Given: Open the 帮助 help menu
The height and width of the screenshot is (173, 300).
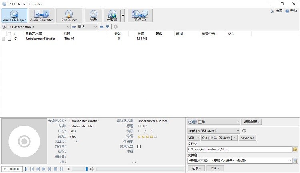Looking at the screenshot, I should click(x=291, y=11).
